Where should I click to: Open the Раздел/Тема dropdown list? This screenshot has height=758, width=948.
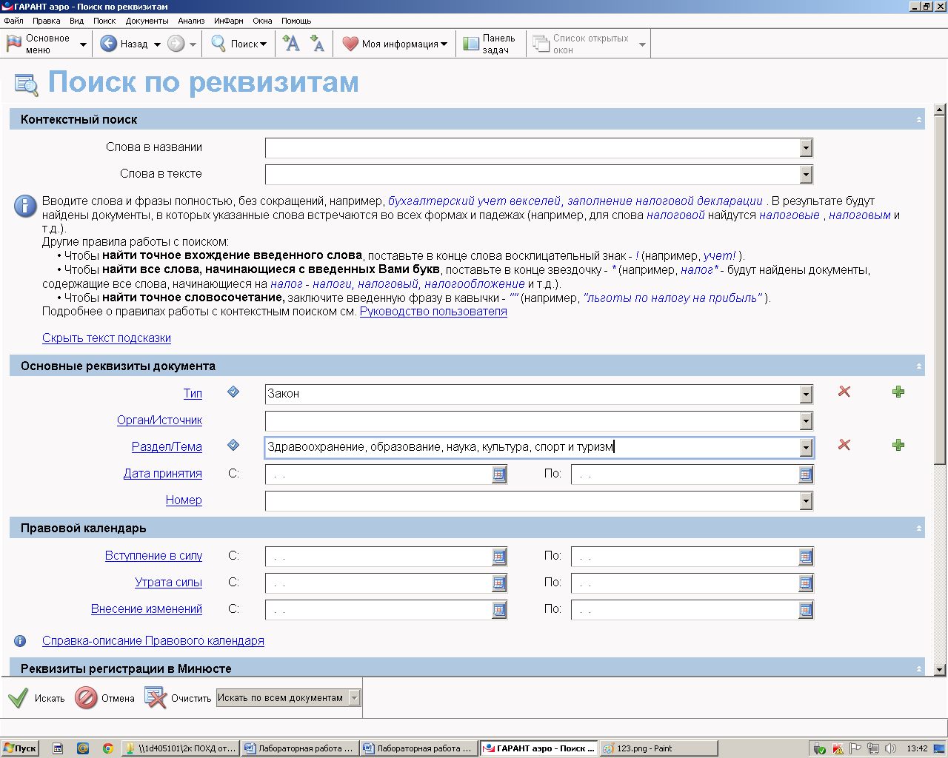point(806,448)
